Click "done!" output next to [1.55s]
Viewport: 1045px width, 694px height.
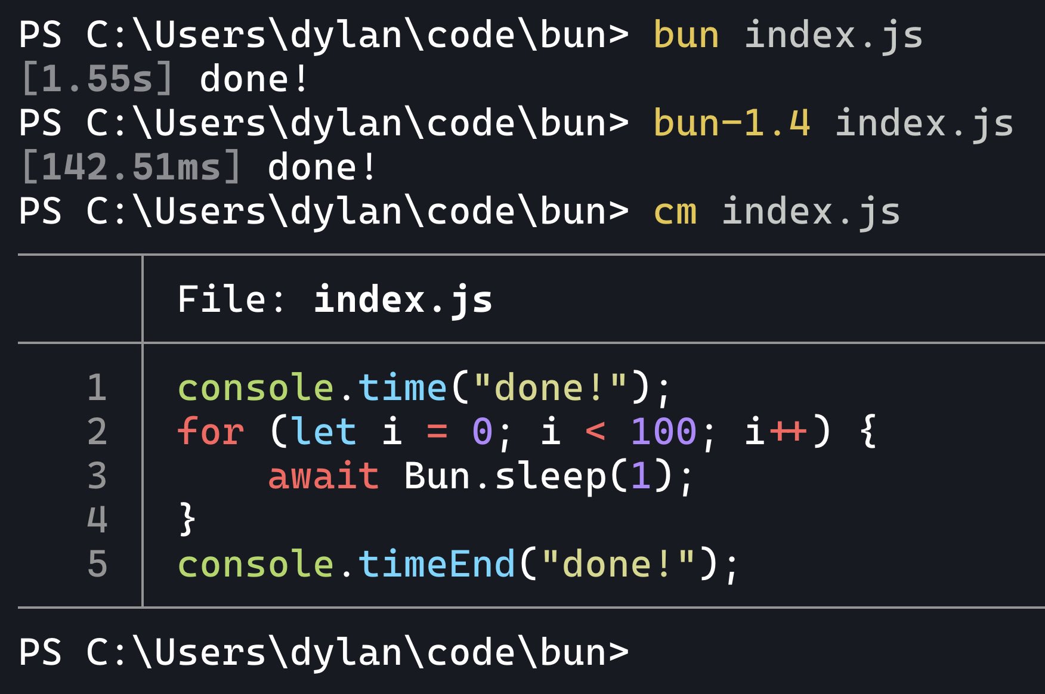pos(254,79)
